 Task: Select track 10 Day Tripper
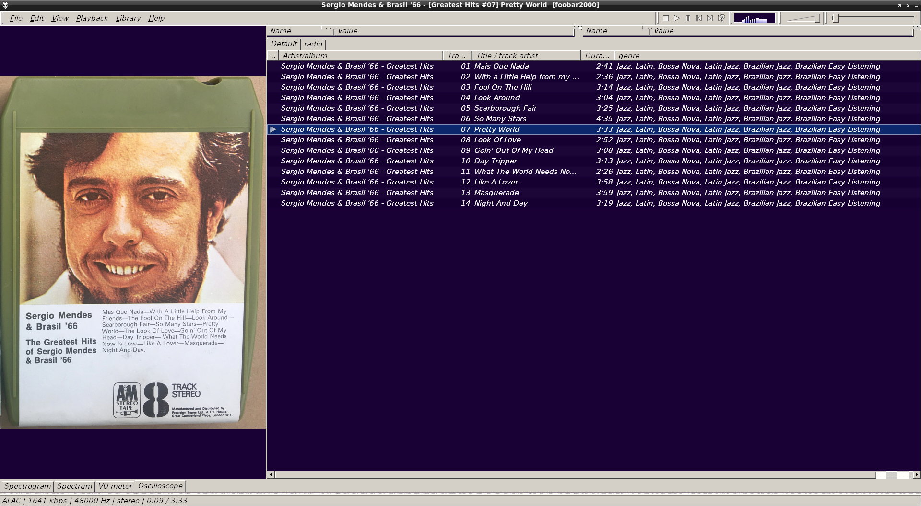[593, 161]
